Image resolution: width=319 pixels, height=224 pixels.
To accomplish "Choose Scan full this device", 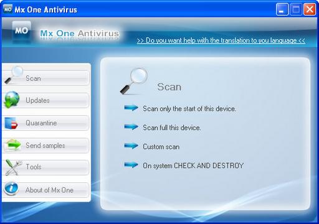I will pos(172,128).
